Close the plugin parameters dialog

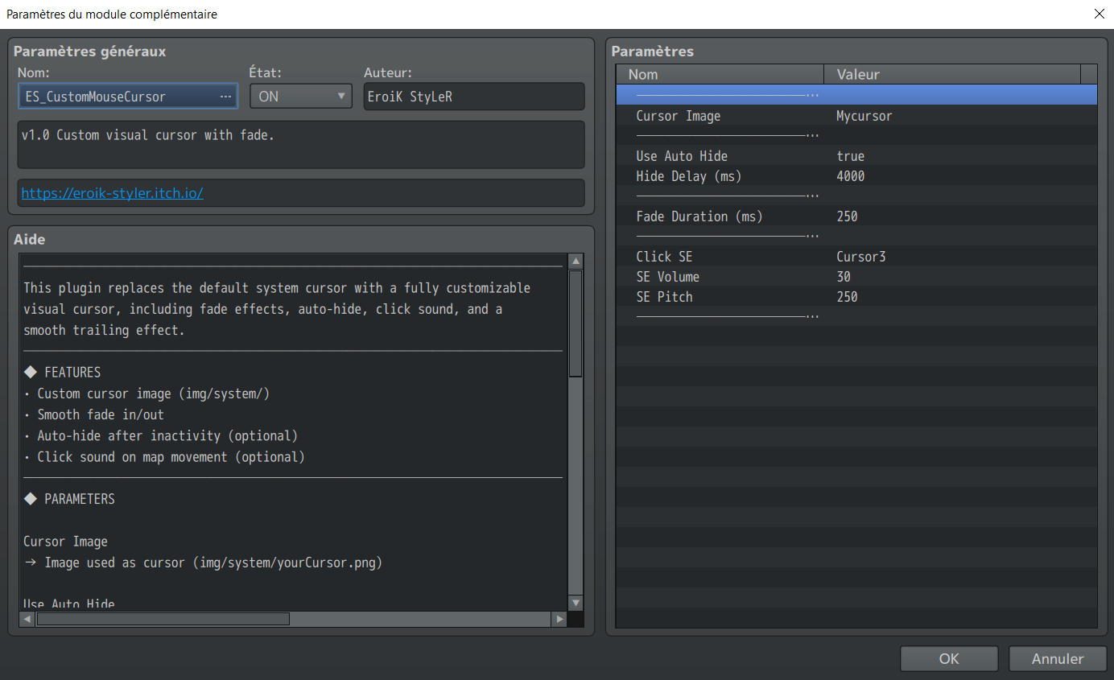tap(1099, 14)
